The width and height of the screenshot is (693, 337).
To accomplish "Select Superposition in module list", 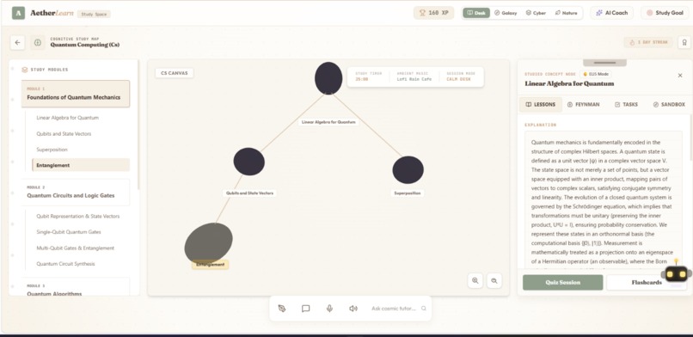I will tap(81, 150).
